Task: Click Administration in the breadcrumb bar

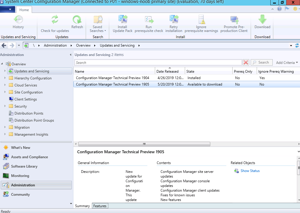Action: [55, 45]
